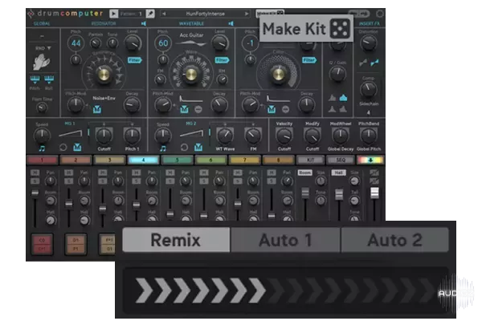
Task: Select the Remix tab
Action: click(176, 240)
